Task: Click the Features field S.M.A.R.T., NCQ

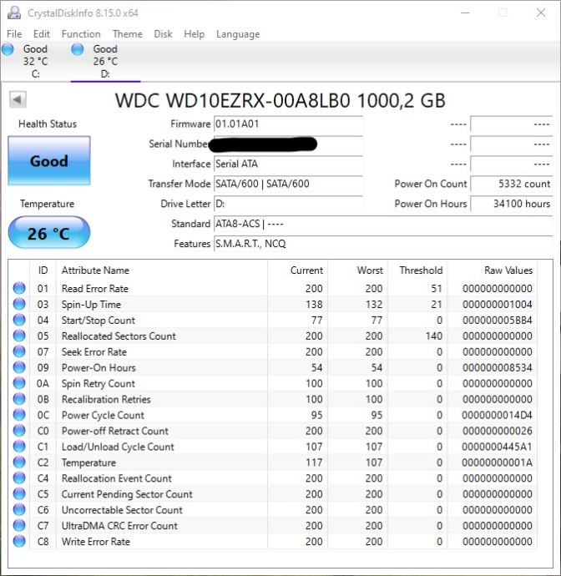Action: coord(383,243)
